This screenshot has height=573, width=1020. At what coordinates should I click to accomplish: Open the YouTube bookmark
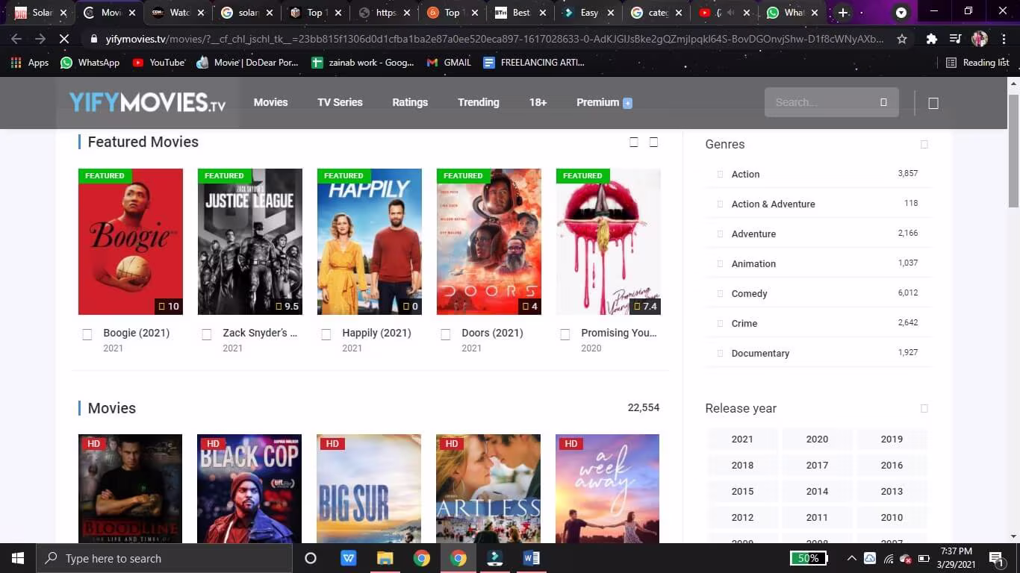click(159, 63)
